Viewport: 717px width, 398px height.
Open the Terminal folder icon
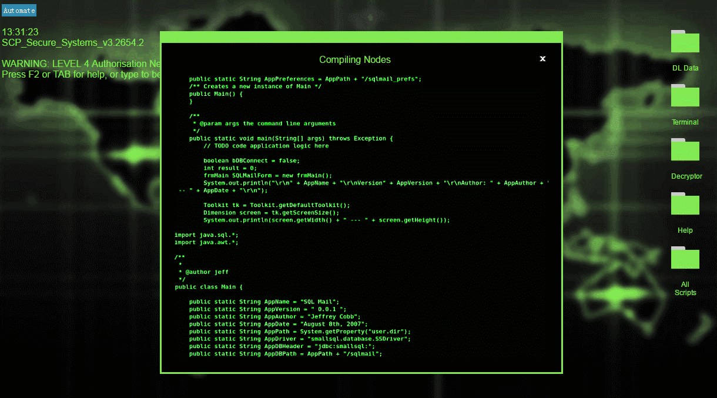pos(685,96)
